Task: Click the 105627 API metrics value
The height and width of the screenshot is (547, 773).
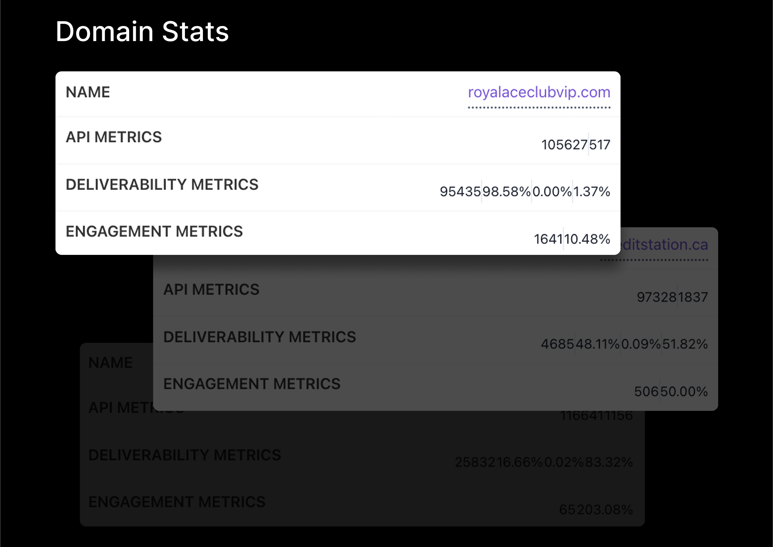Action: 565,145
